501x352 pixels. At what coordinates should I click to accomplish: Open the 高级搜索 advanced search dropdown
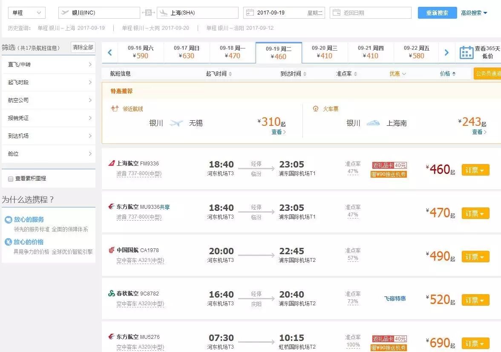pyautogui.click(x=474, y=13)
